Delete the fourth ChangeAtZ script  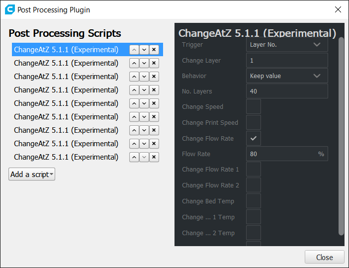[154, 90]
